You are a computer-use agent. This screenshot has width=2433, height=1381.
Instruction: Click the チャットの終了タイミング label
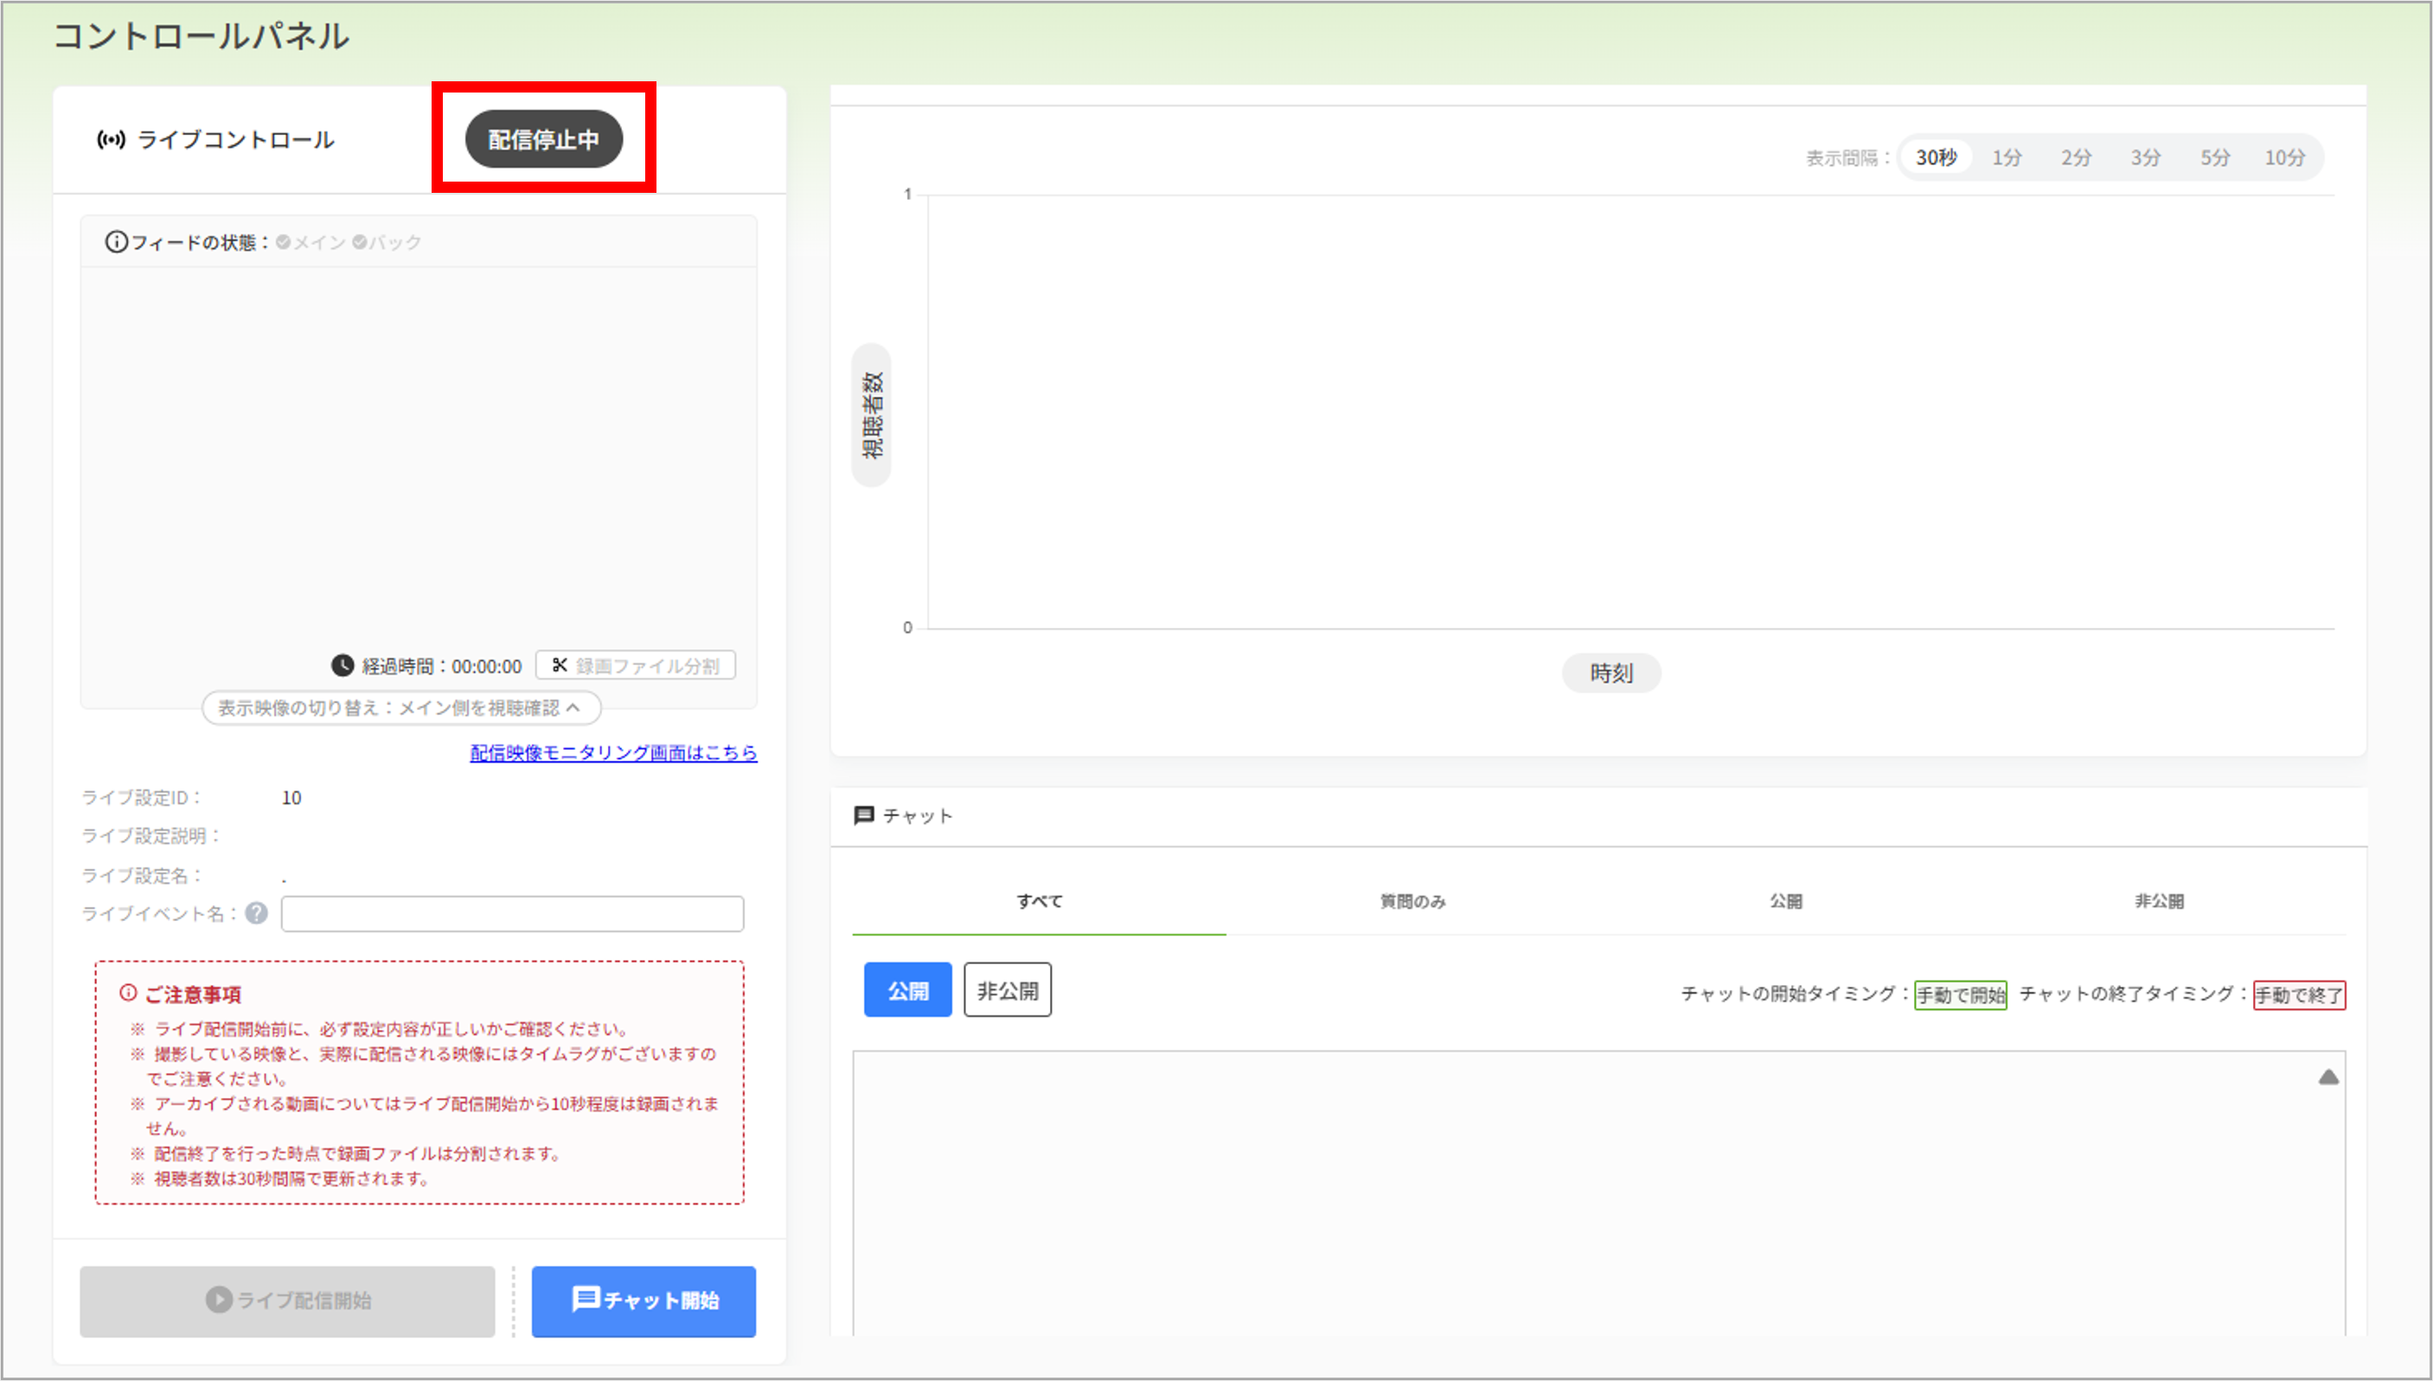coord(2133,994)
